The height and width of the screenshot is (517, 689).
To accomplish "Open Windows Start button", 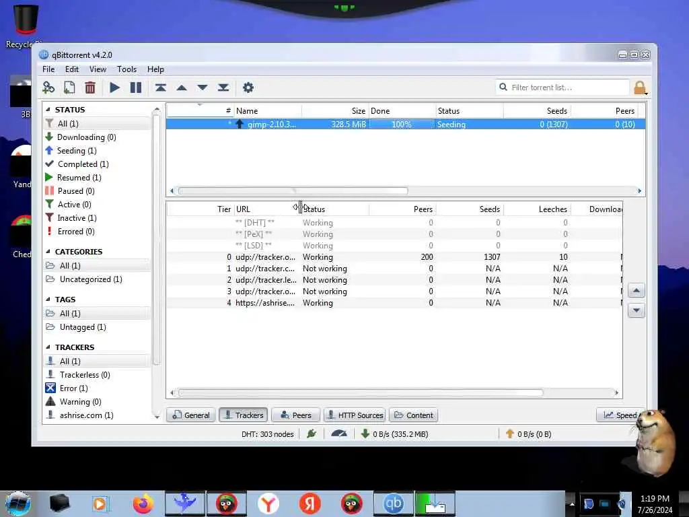I will tap(18, 504).
